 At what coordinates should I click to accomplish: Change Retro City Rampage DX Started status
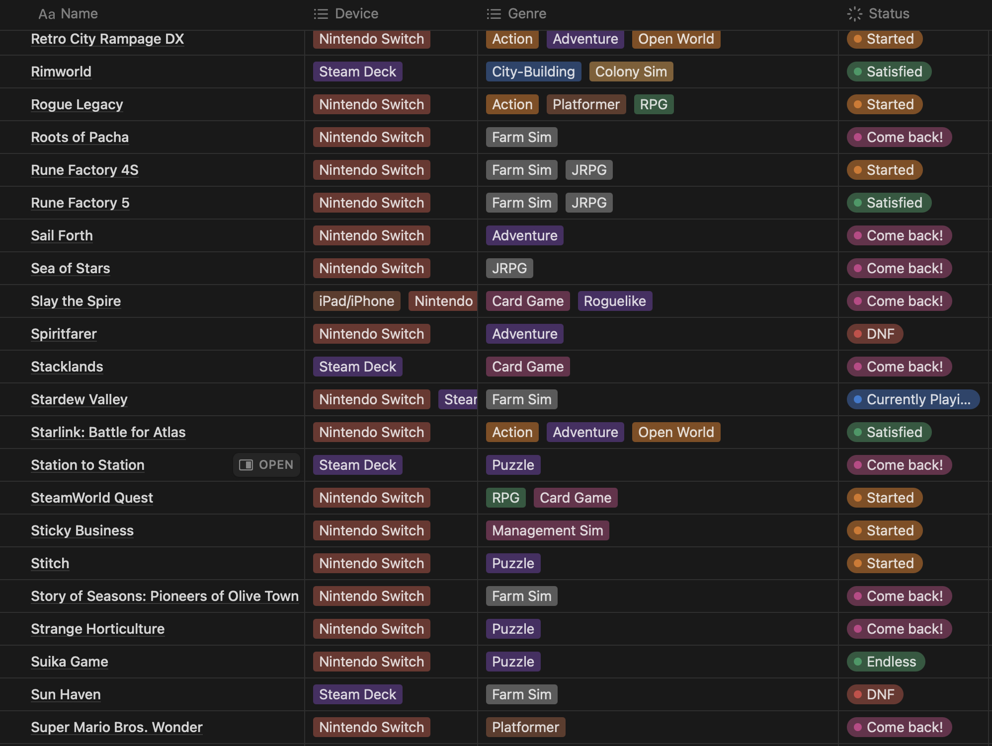click(885, 39)
